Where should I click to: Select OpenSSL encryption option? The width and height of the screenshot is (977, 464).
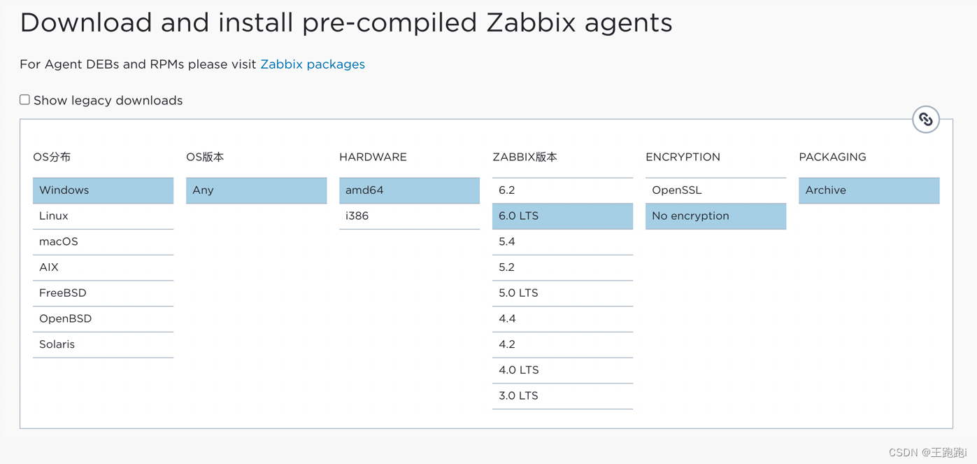tap(715, 190)
